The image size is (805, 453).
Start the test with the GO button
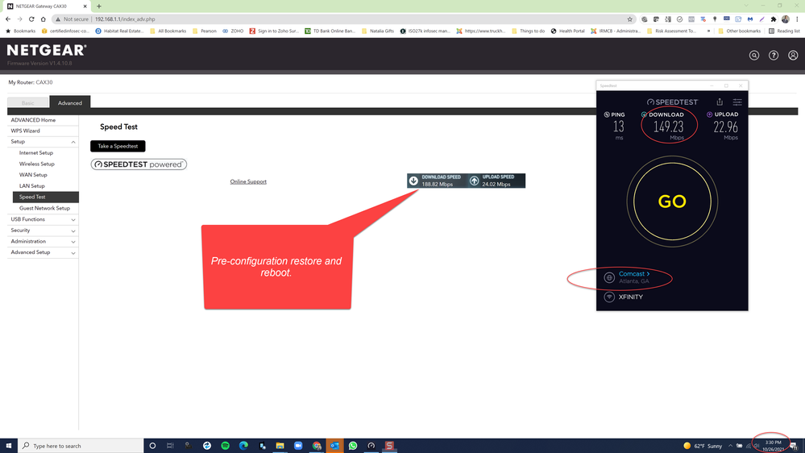[x=672, y=202]
